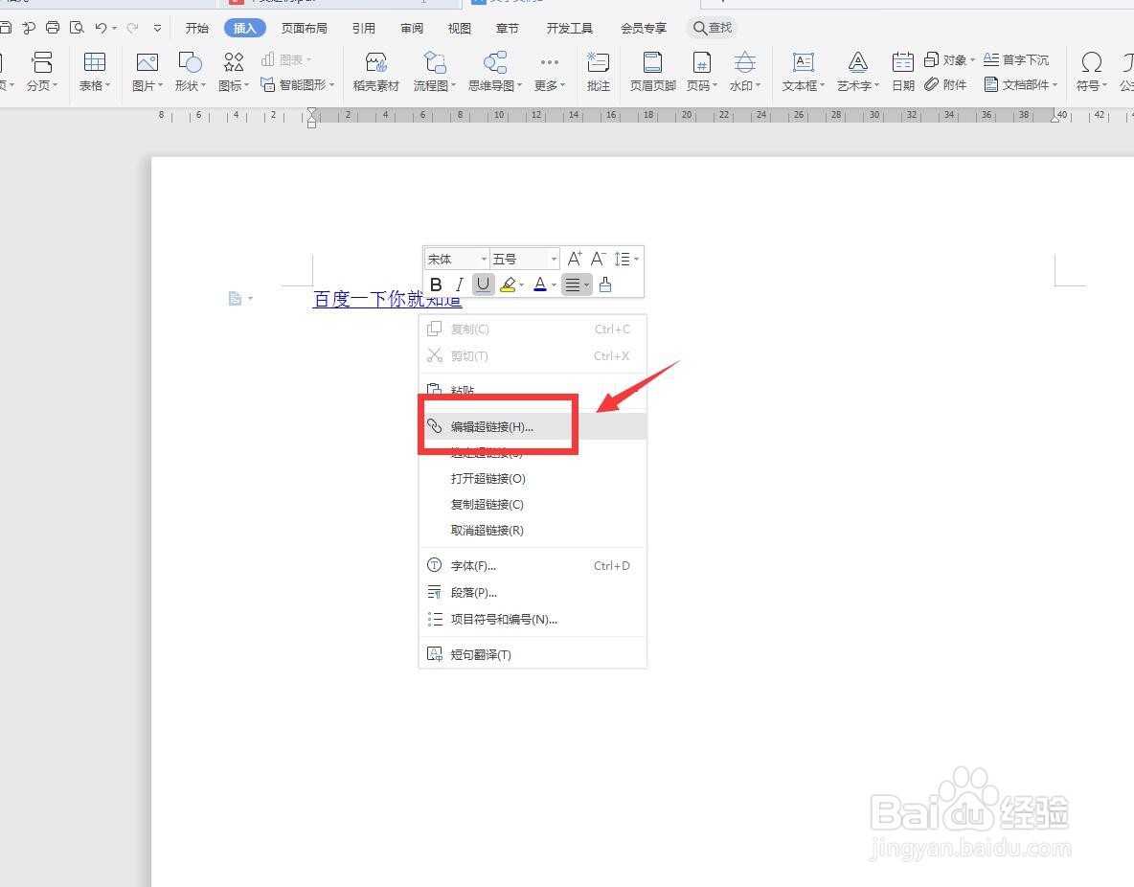Viewport: 1134px width, 887px height.
Task: Click the first-line indent marker on ruler
Action: (311, 111)
